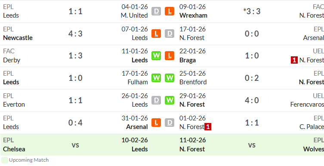
Task: Open the Newcastle 4:3 Leeds score
Action: point(75,34)
